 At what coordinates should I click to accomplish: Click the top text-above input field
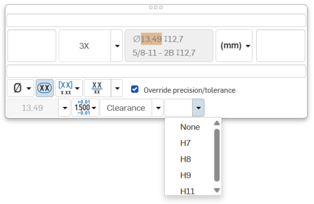156,20
